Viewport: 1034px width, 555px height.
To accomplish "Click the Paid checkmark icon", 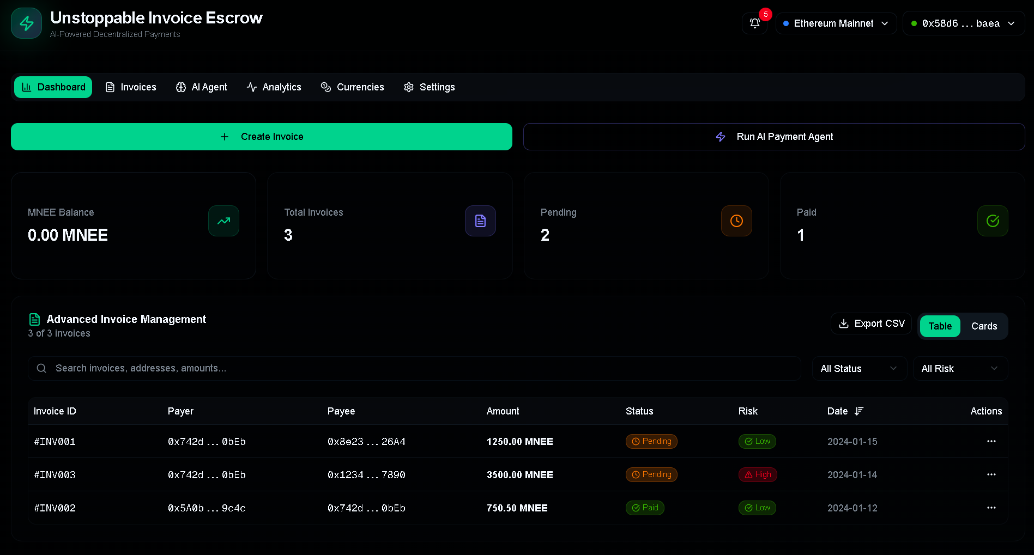I will pyautogui.click(x=993, y=221).
